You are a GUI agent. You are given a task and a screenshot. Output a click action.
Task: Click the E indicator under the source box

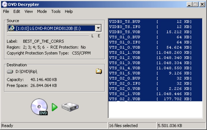99,36
